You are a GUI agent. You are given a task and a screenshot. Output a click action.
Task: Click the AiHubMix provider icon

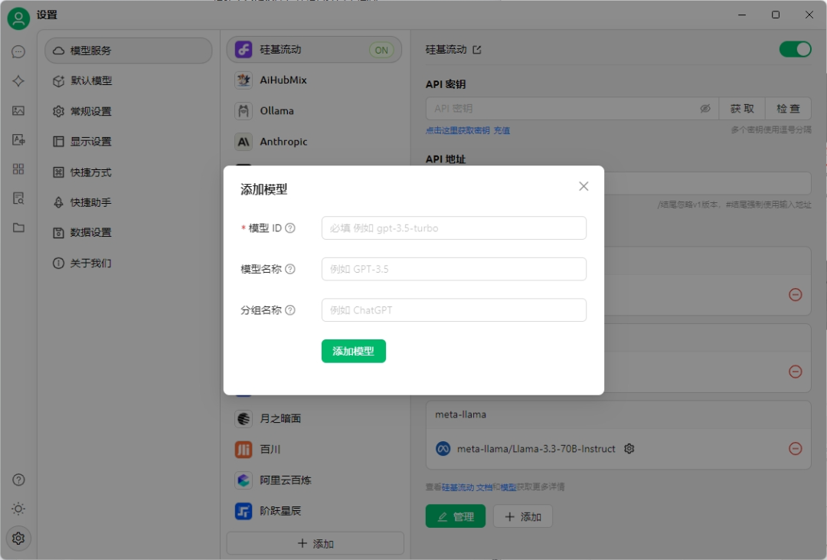pos(244,80)
